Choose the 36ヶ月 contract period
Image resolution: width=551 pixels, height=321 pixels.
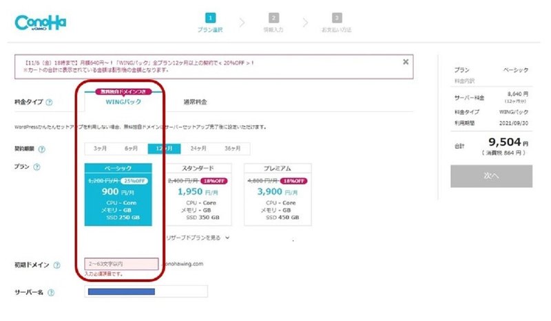point(233,148)
